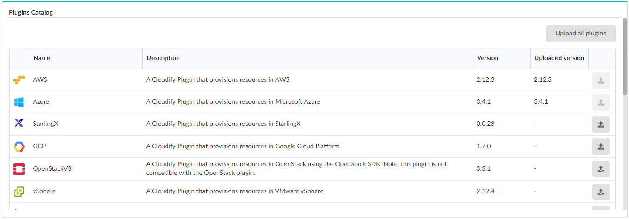
Task: Click Upload all plugins button
Action: [x=580, y=34]
